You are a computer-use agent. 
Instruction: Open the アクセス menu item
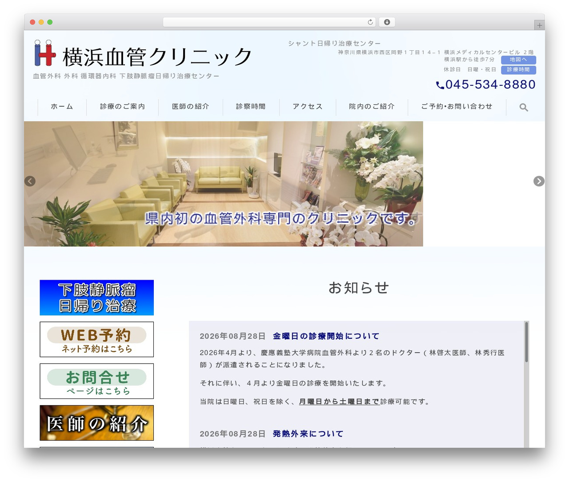point(308,107)
